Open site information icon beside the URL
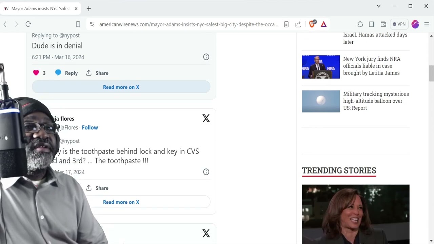 92,24
